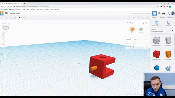The width and height of the screenshot is (175, 98).
Task: Click the Экспорт button
Action: pyautogui.click(x=162, y=18)
